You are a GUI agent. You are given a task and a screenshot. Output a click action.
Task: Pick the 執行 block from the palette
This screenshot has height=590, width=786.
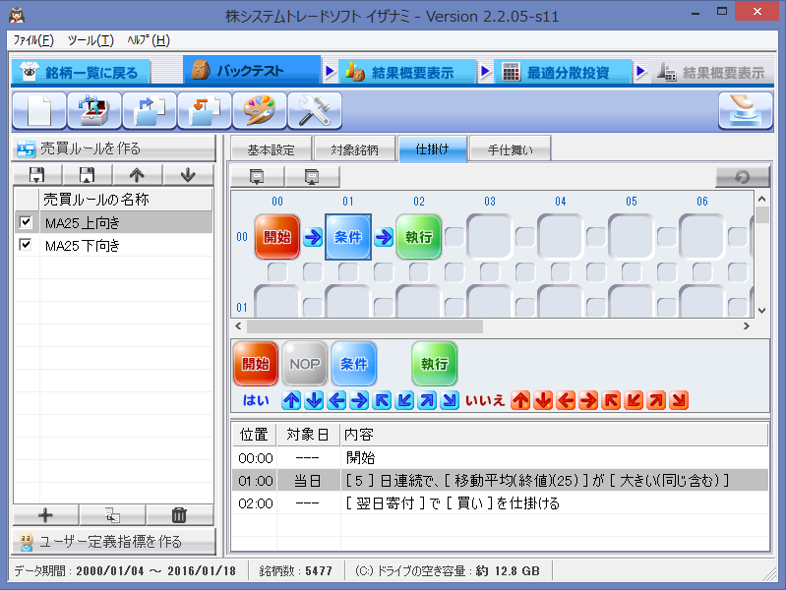[x=434, y=364]
